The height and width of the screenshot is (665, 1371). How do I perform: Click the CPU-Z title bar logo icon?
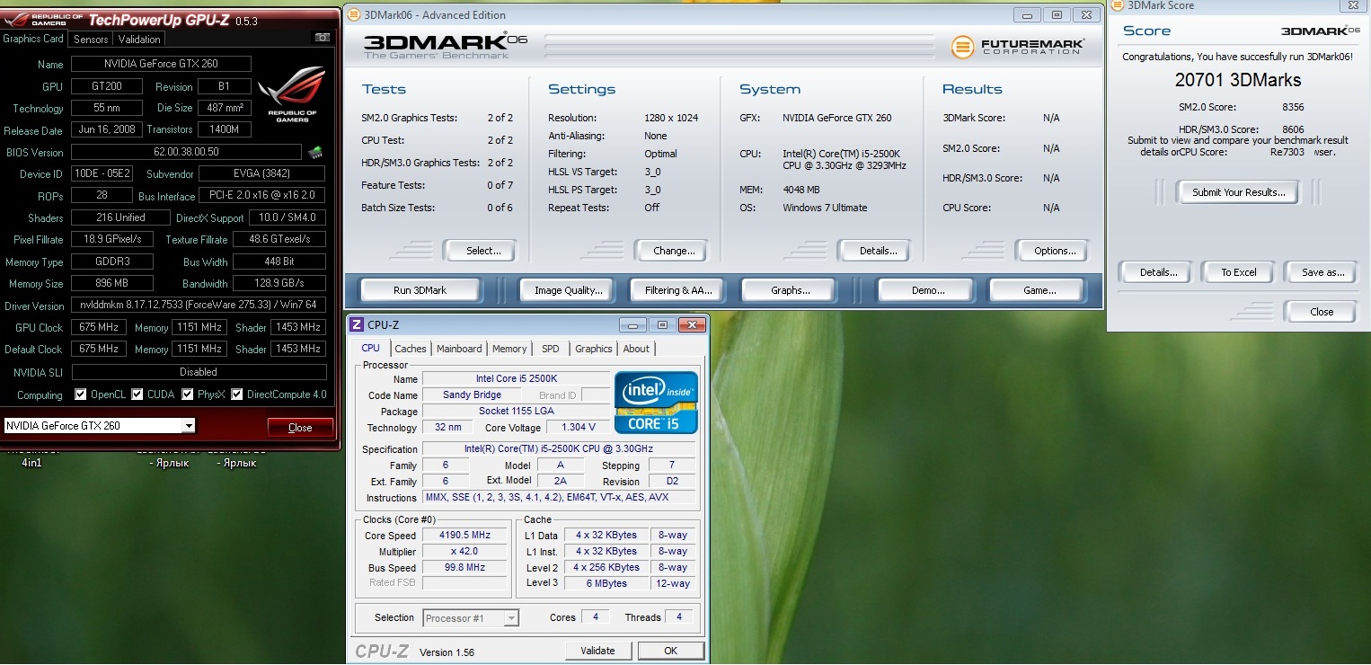(357, 324)
